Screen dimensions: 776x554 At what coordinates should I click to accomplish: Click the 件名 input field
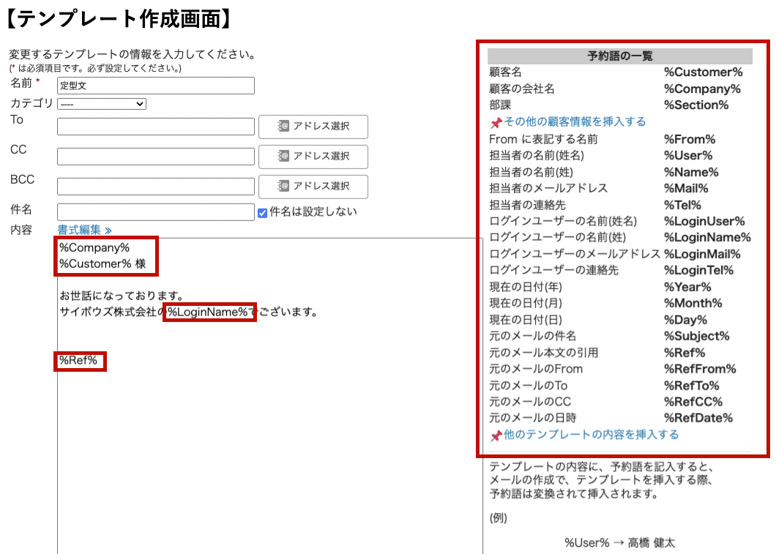pyautogui.click(x=156, y=212)
